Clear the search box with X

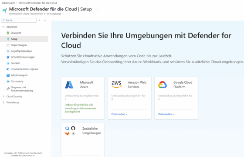(39, 20)
